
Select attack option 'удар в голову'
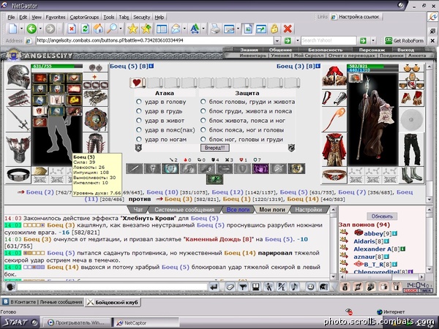(x=139, y=102)
